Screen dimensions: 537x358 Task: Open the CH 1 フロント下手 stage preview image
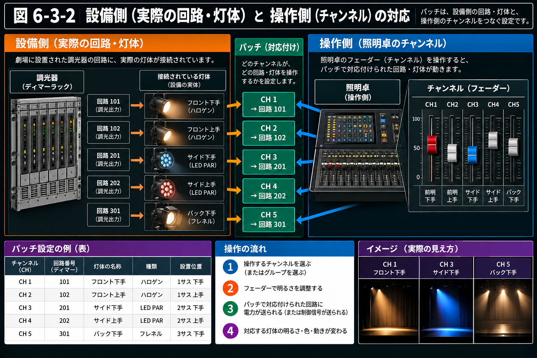click(x=389, y=310)
